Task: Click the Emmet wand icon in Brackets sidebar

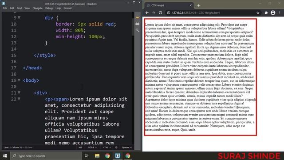Action: 138,31
